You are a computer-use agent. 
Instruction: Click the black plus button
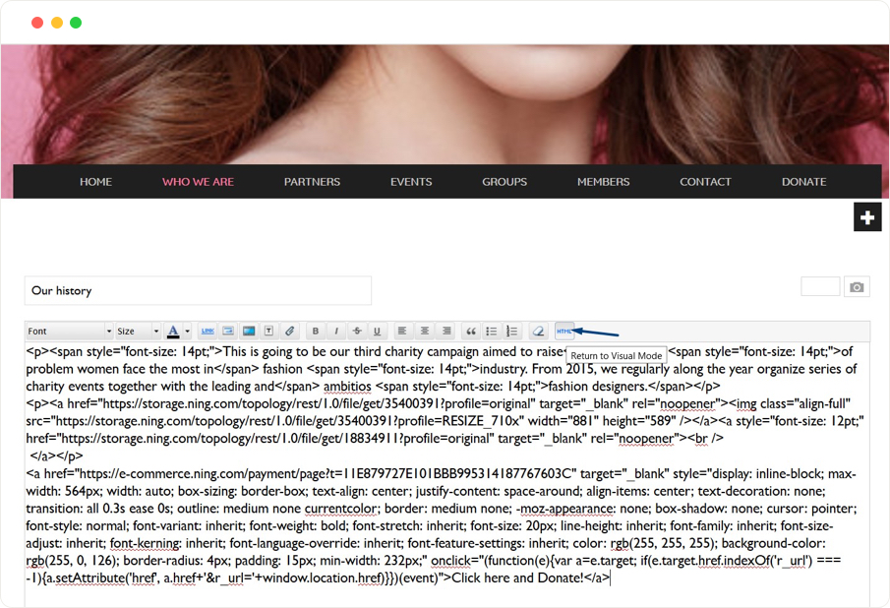(867, 216)
